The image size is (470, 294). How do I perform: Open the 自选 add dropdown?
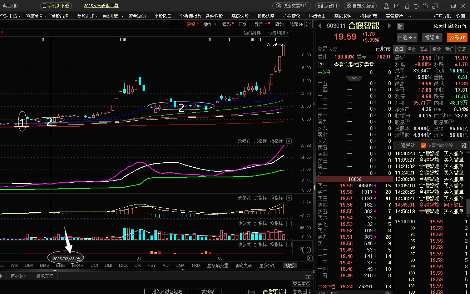[407, 37]
